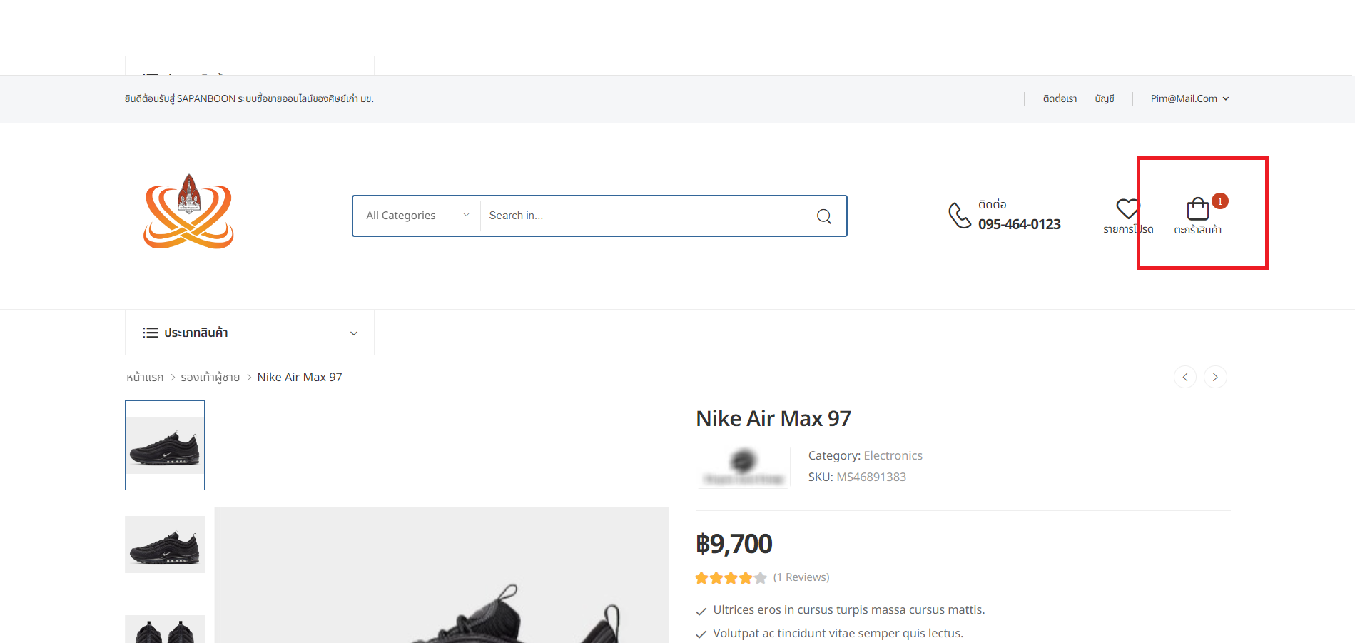Select the second shoe thumbnail

165,545
